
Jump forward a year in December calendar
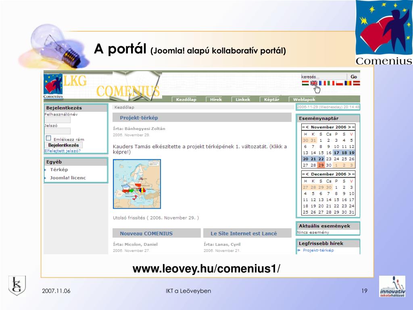tap(353, 174)
